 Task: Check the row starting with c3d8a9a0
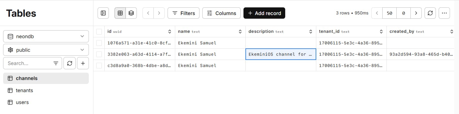[x=99, y=65]
